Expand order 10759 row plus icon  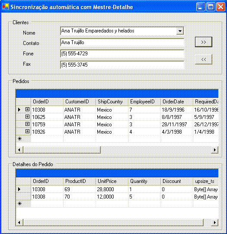click(27, 124)
